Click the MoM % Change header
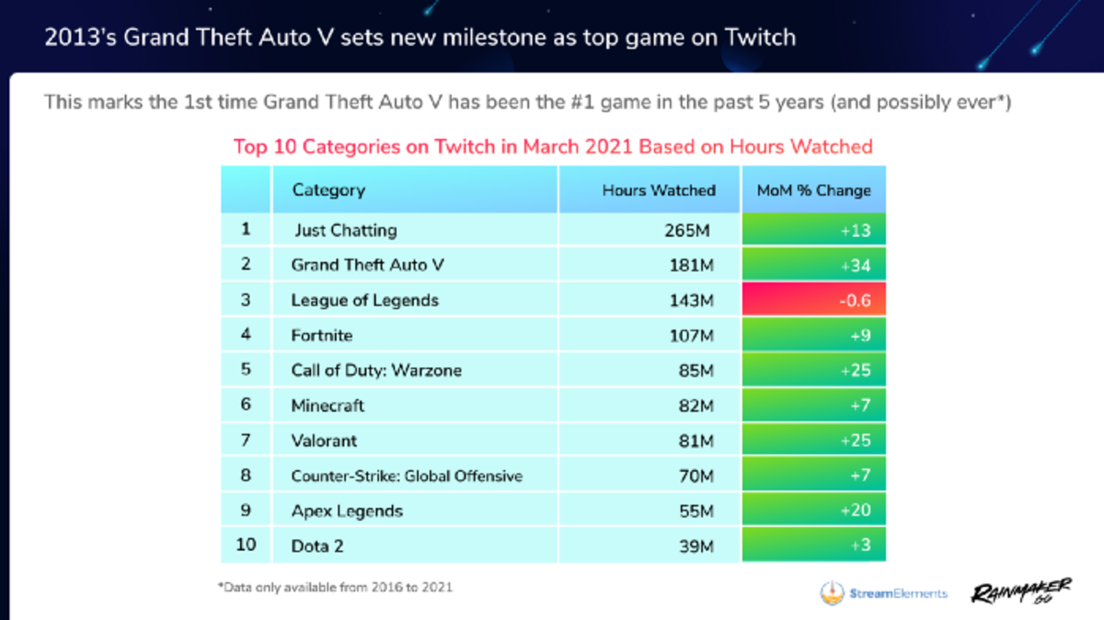The height and width of the screenshot is (620, 1104). pyautogui.click(x=813, y=190)
